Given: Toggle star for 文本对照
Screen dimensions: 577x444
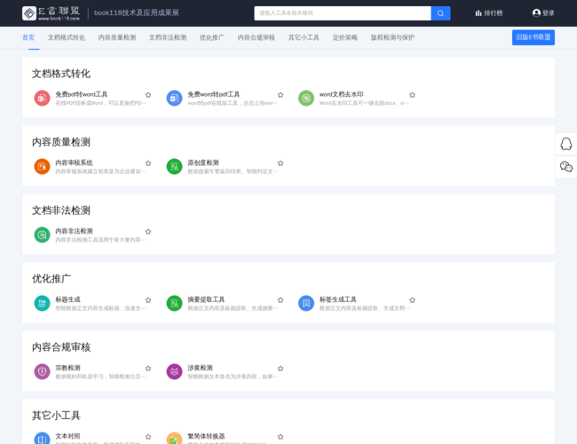Looking at the screenshot, I should [x=148, y=437].
